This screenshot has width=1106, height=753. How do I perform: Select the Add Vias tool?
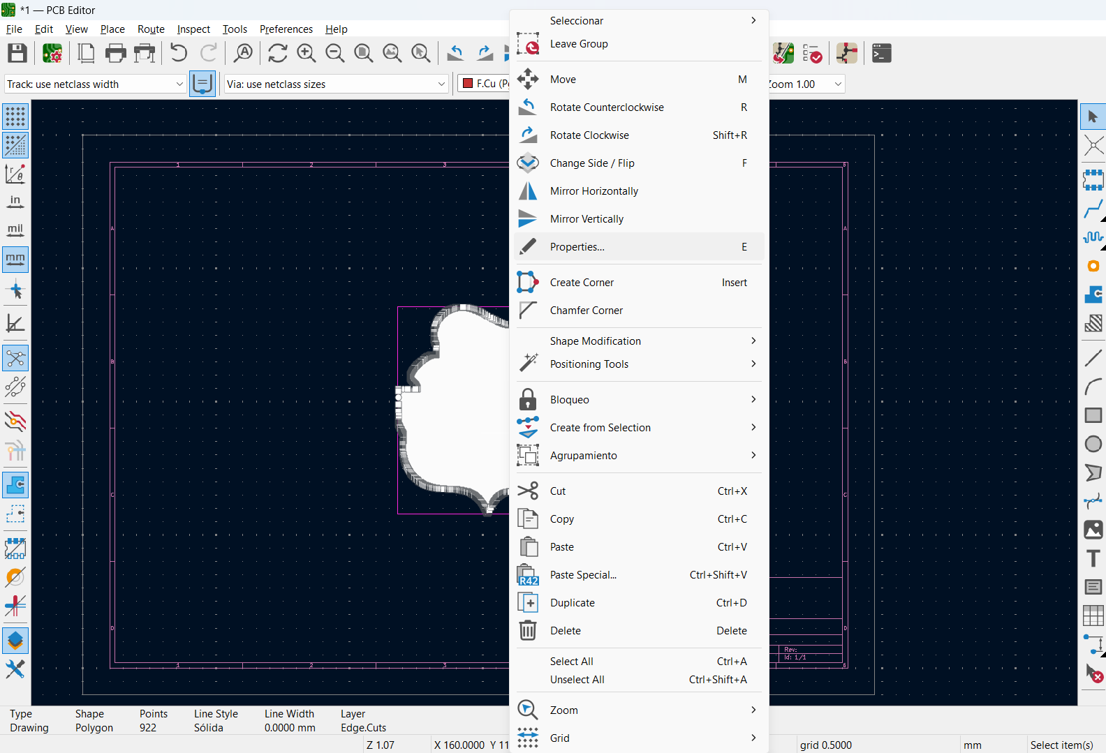1093,266
